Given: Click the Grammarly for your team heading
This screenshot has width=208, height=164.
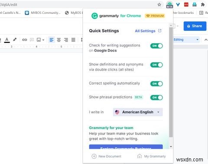Looking at the screenshot, I should tap(111, 128).
